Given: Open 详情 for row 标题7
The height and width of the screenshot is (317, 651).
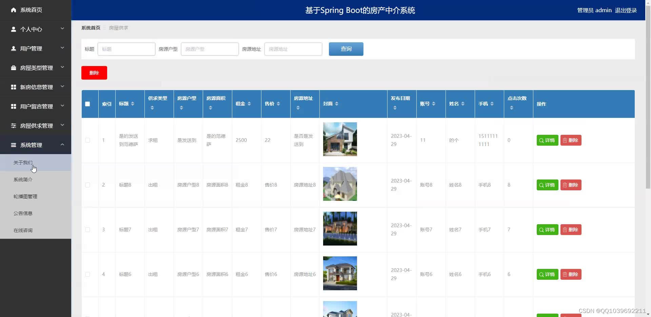Looking at the screenshot, I should point(547,230).
